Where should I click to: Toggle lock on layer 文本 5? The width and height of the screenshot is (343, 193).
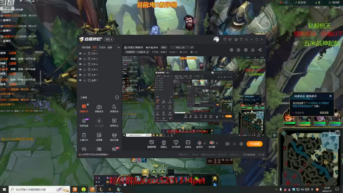coord(84,53)
